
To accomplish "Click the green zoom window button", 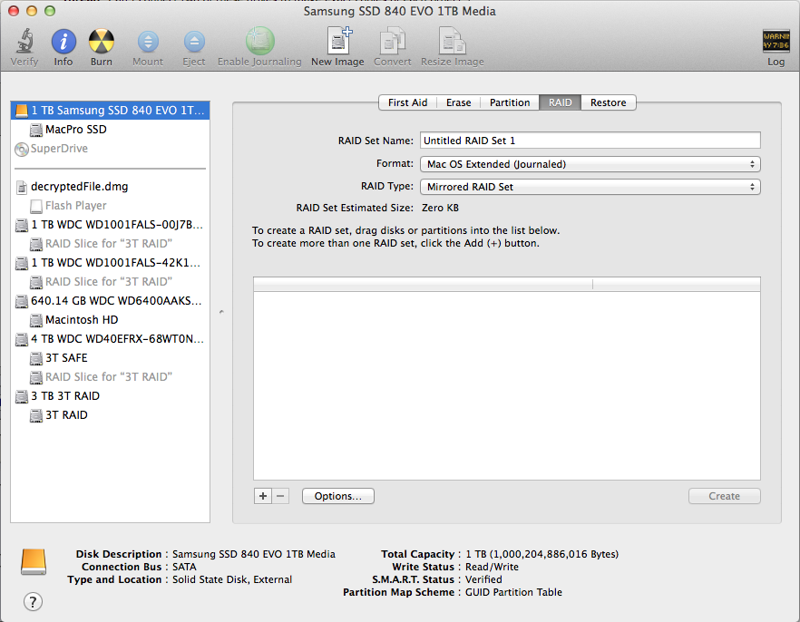I will coord(50,11).
